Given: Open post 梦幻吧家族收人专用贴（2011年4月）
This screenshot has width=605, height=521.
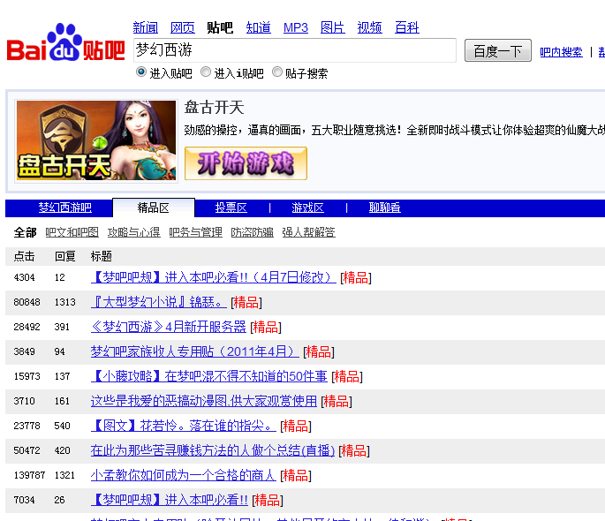Looking at the screenshot, I should coord(195,351).
